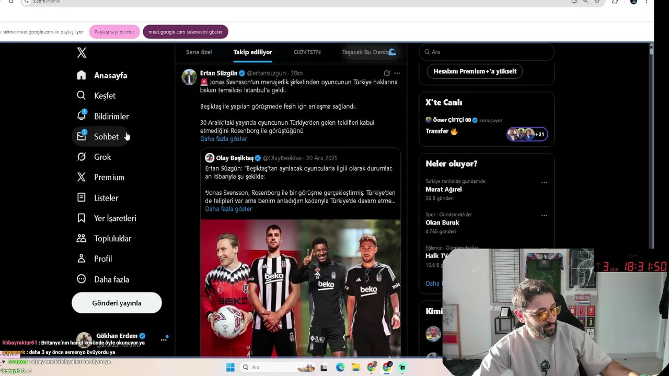669x376 pixels.
Task: Open Murat Ağırel trending topic
Action: (444, 190)
